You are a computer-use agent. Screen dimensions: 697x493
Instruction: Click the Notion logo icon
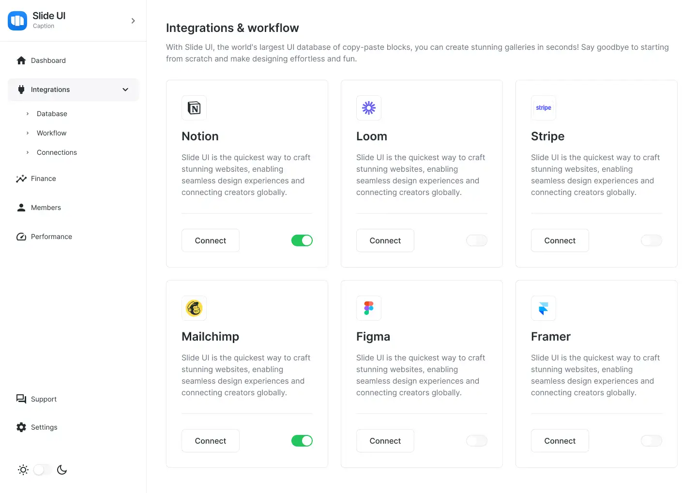194,108
